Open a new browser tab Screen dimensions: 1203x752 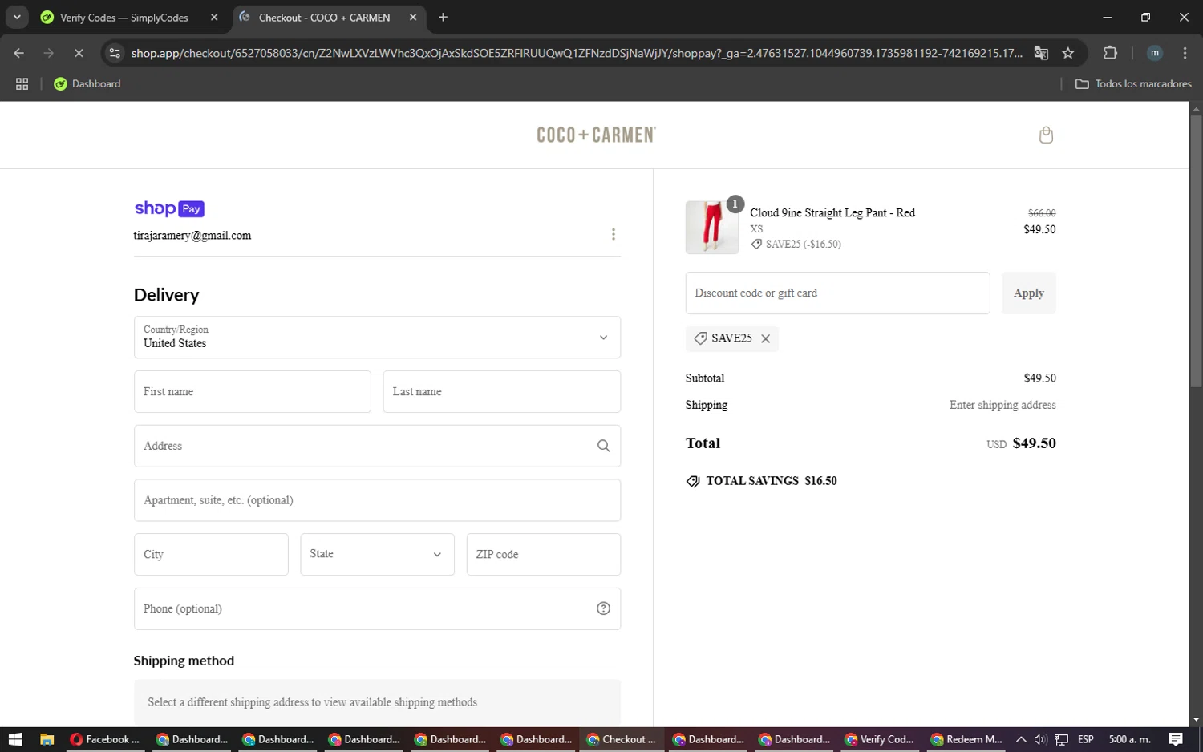click(443, 17)
